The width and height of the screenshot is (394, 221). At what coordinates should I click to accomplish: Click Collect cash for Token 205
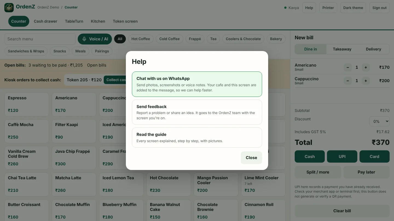point(115,80)
